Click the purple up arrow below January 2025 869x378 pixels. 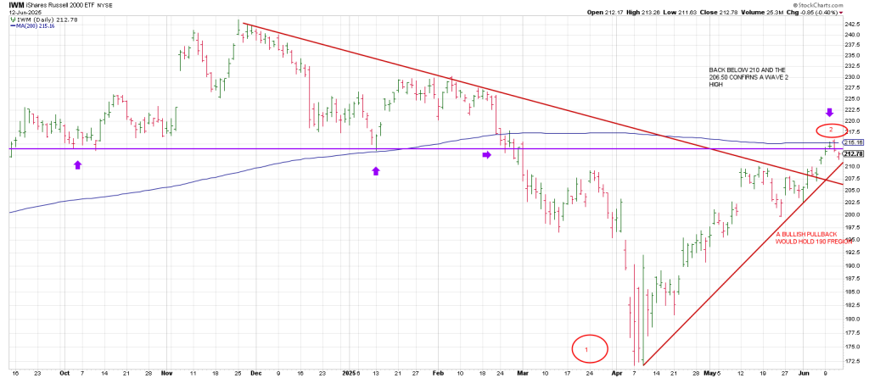[376, 171]
